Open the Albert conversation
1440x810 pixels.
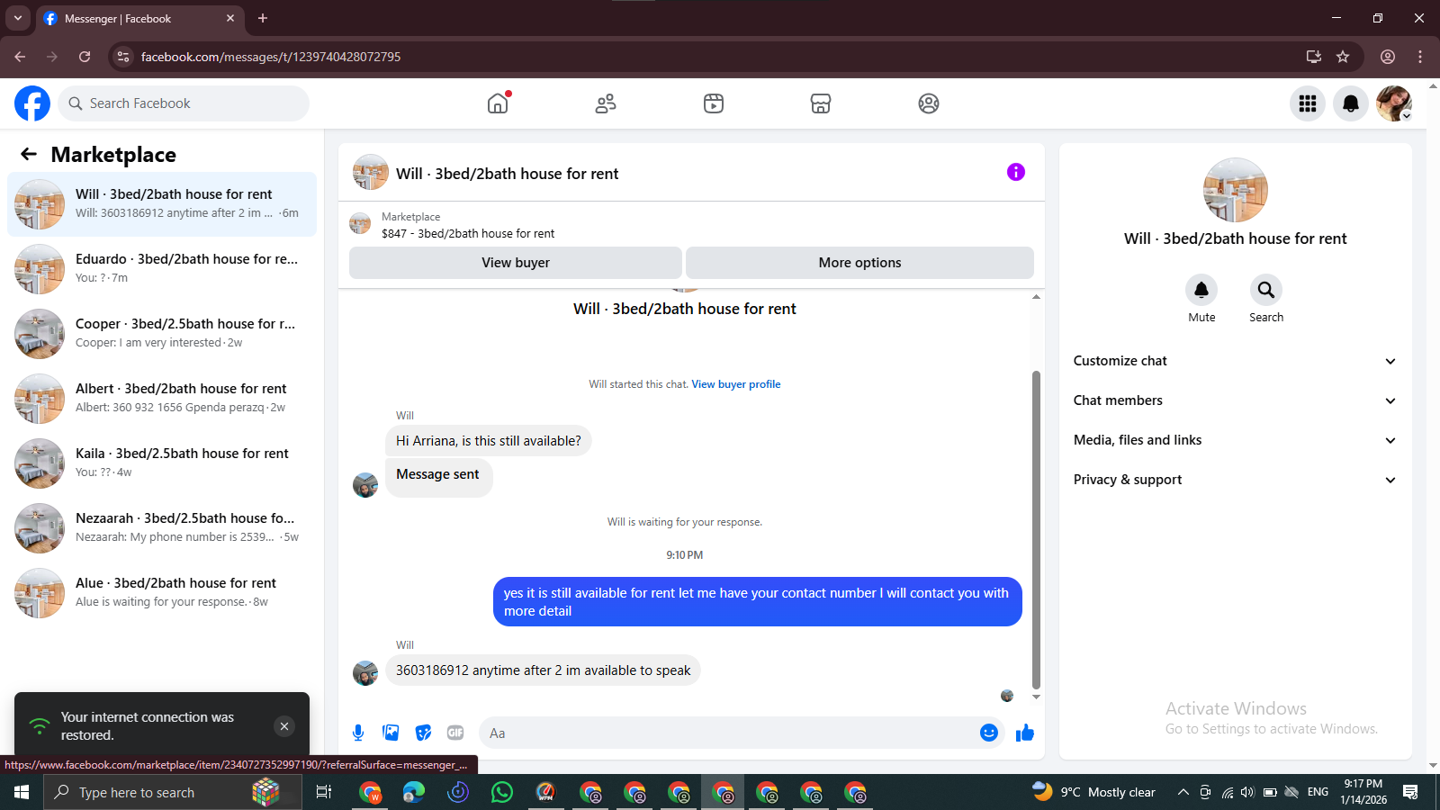click(x=162, y=399)
